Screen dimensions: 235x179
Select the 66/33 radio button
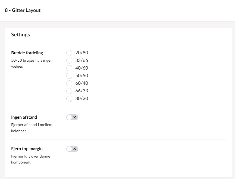pyautogui.click(x=69, y=91)
